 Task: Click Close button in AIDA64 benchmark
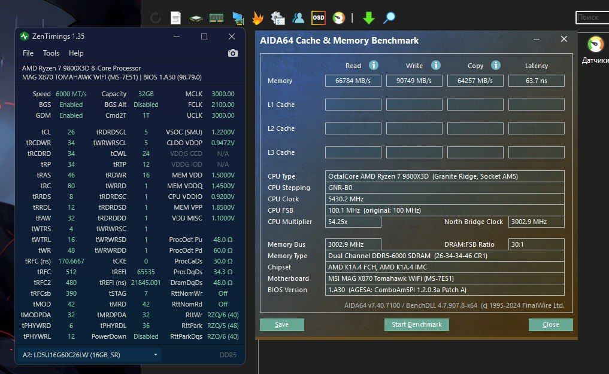point(550,324)
